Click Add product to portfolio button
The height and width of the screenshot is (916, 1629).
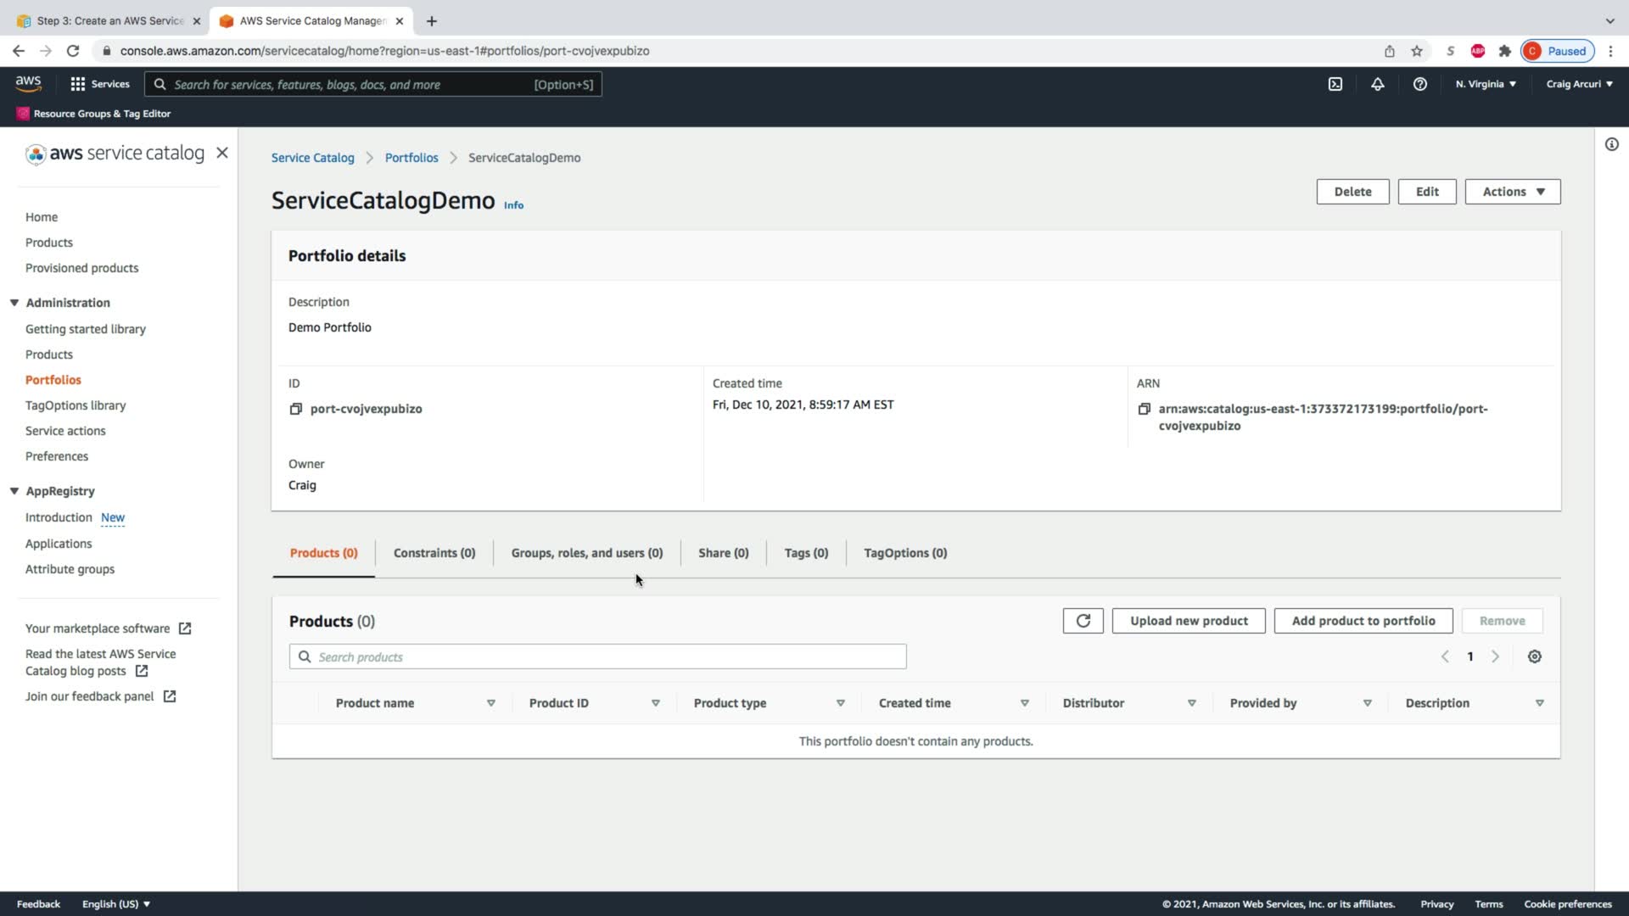(1363, 621)
